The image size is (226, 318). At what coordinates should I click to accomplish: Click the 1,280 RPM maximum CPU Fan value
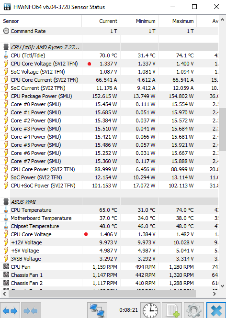coord(181,267)
